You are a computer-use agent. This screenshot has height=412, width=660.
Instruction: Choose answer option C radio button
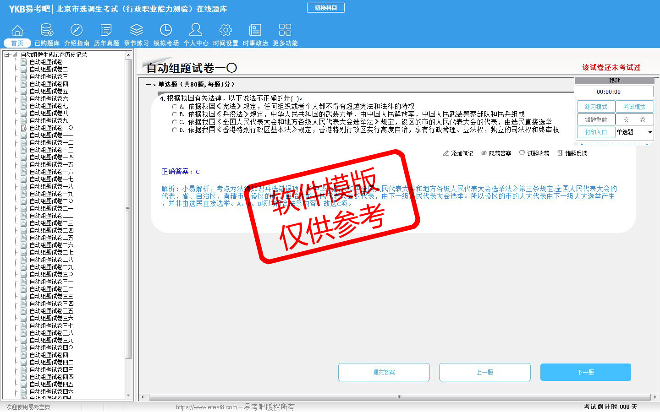174,122
